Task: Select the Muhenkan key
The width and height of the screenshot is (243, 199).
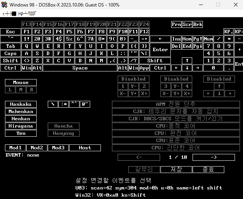Action: click(21, 112)
